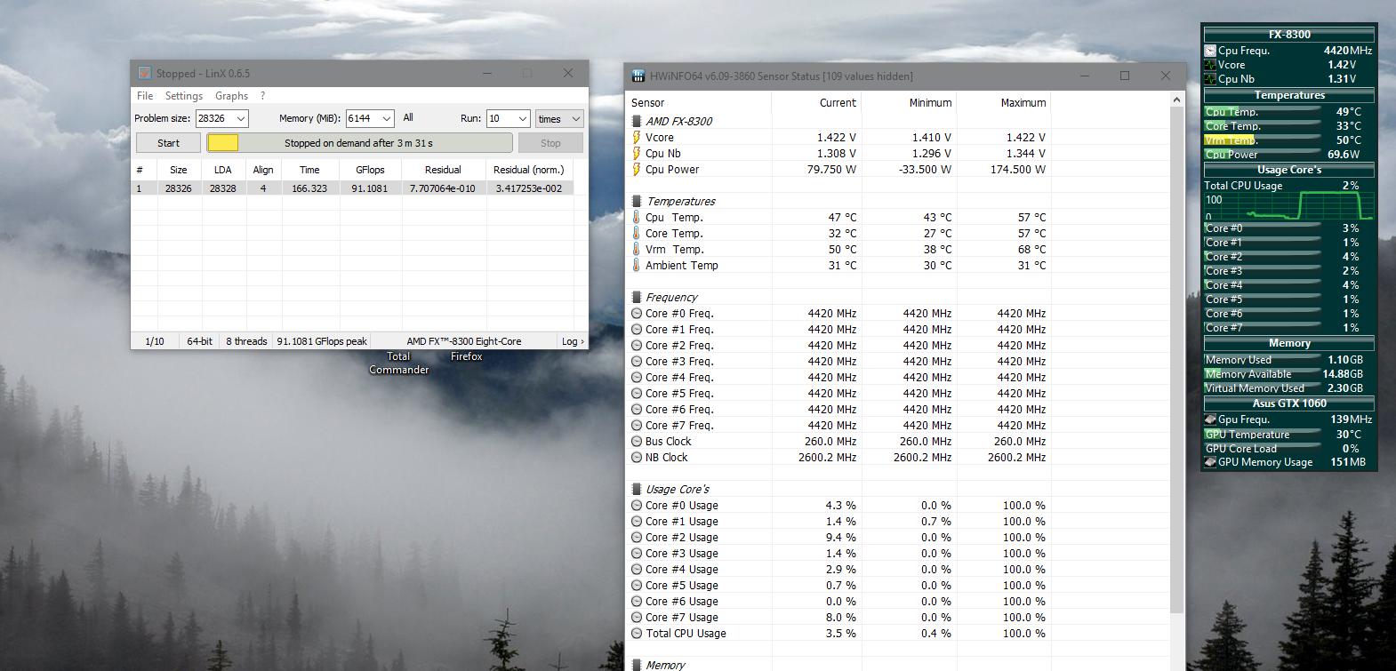Click the GFlops column header in LinX
Screen dimensions: 1396x671
(370, 170)
